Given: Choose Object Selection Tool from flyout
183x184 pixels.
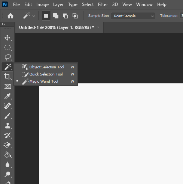Looking at the screenshot, I should pyautogui.click(x=46, y=67).
